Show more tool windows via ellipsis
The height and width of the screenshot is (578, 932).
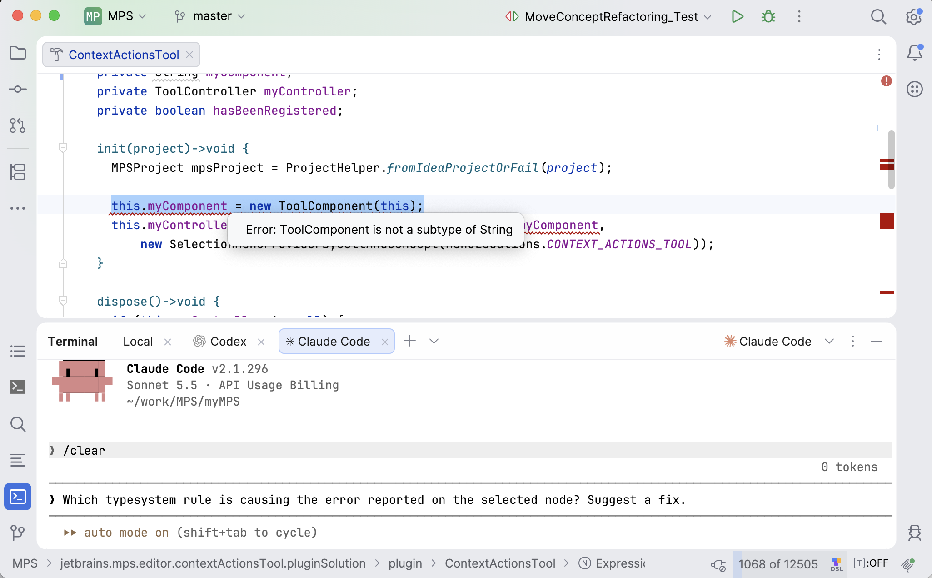(18, 208)
